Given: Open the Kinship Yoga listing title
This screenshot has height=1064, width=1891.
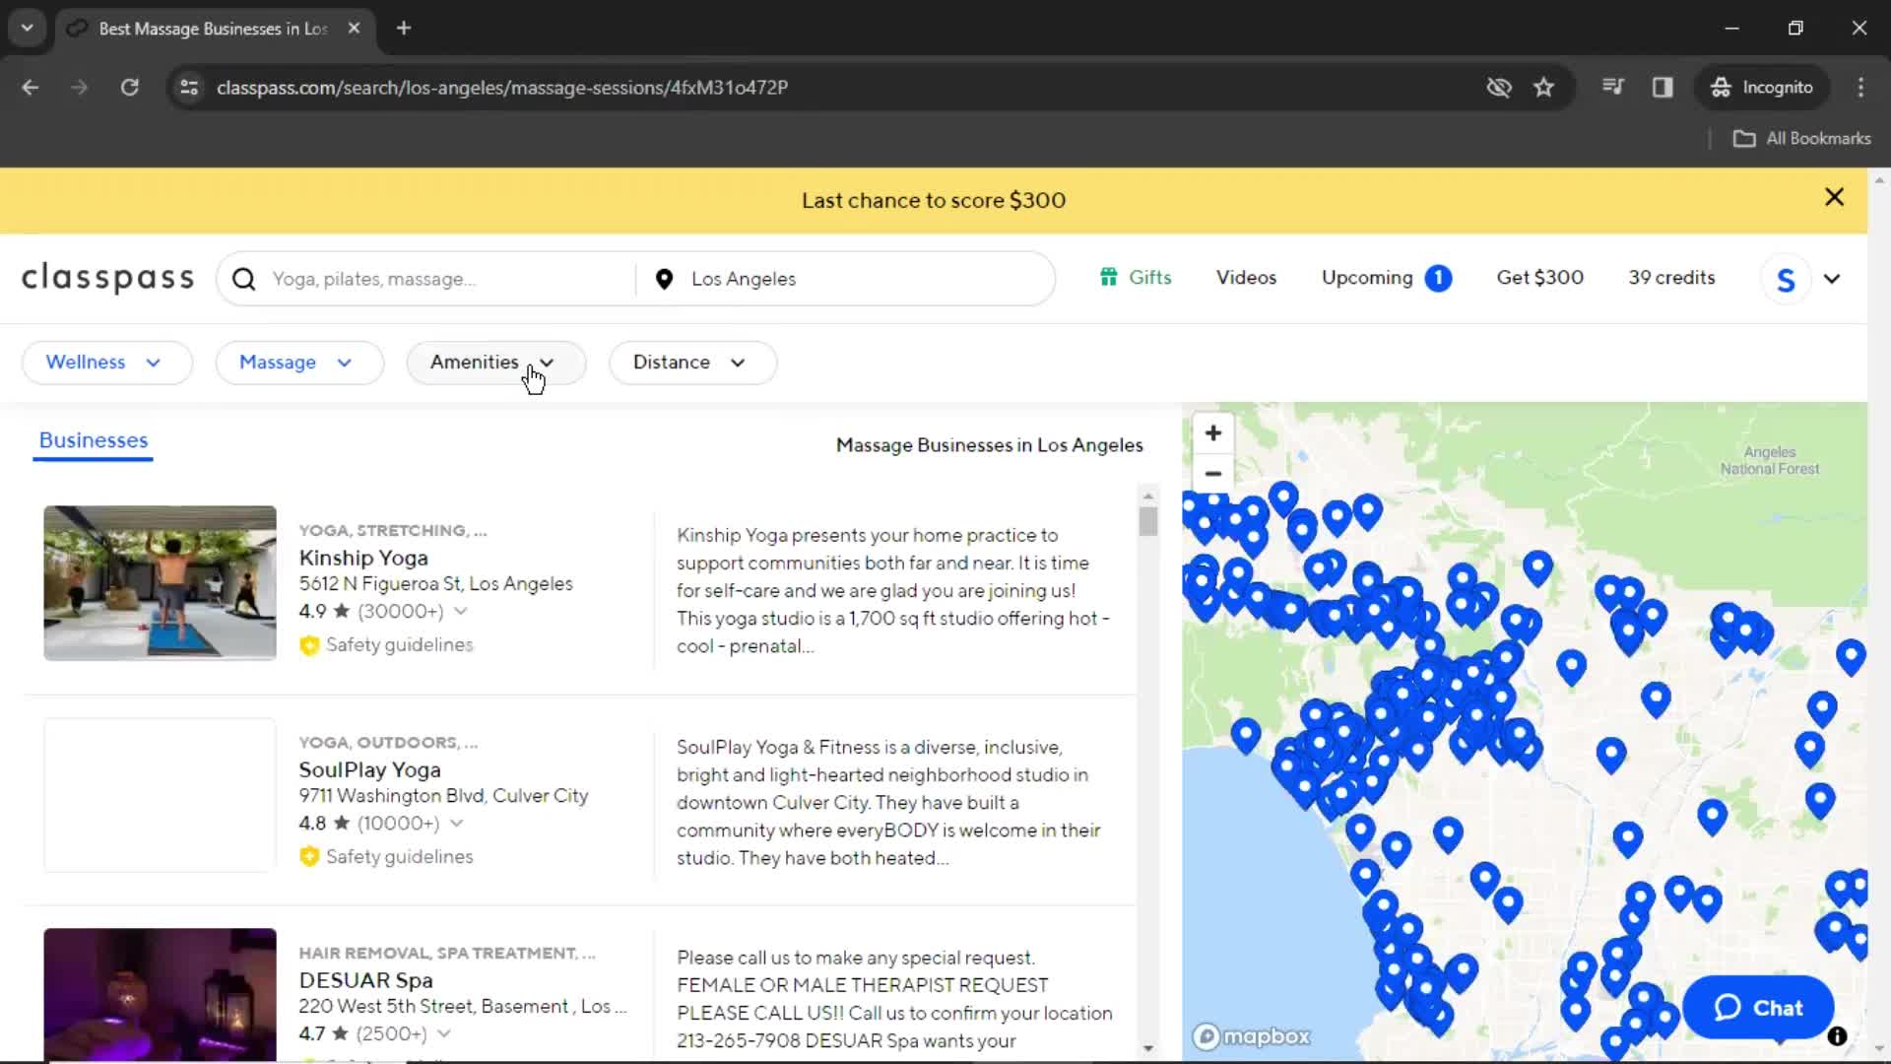Looking at the screenshot, I should [363, 558].
